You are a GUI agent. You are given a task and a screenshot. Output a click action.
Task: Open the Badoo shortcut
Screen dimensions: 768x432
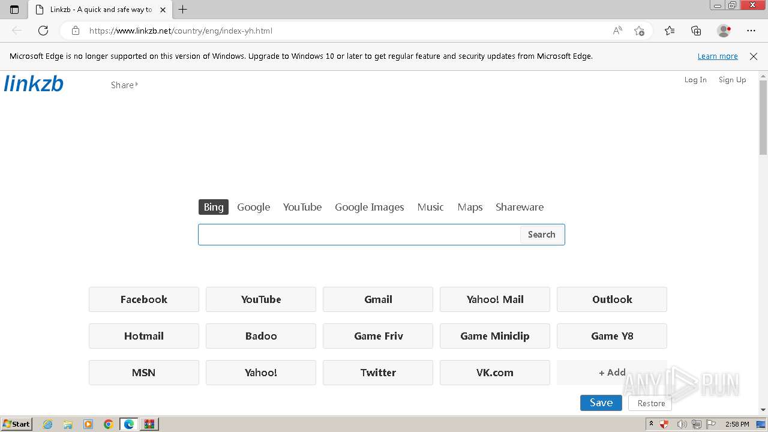[261, 336]
